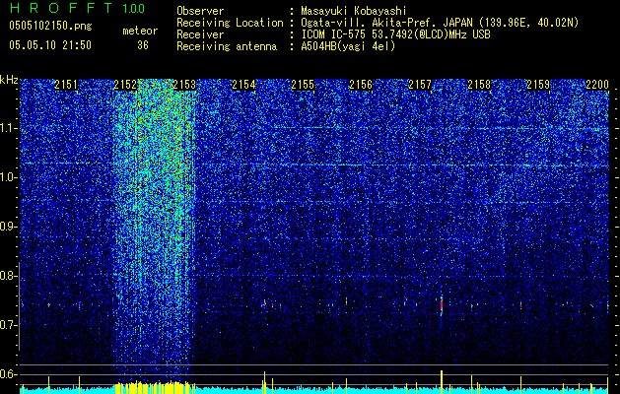The image size is (620, 394).
Task: Click the 2158 time marker
Action: point(479,84)
